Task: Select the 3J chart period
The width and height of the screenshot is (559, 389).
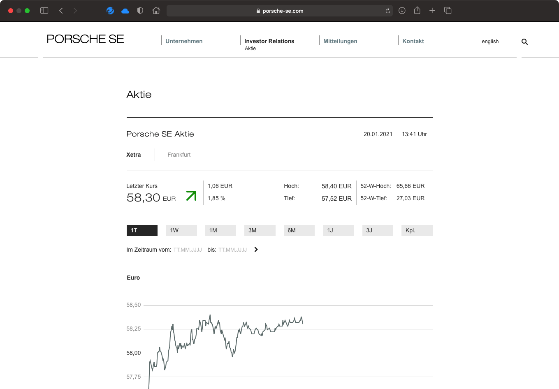Action: point(378,230)
